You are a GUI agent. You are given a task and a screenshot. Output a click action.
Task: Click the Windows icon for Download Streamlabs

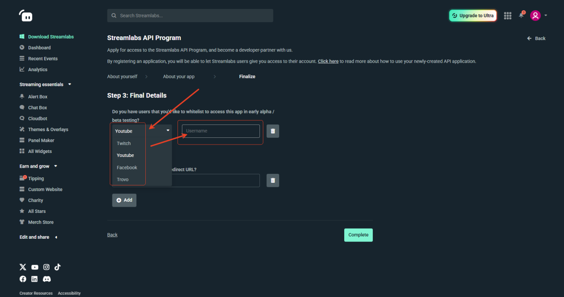point(22,36)
